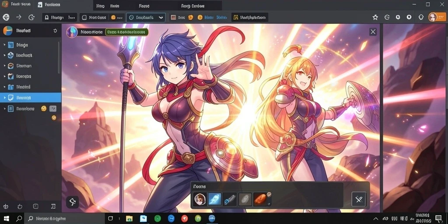Click the taskbar search box
Image resolution: width=448 pixels, height=224 pixels.
[x=64, y=219]
